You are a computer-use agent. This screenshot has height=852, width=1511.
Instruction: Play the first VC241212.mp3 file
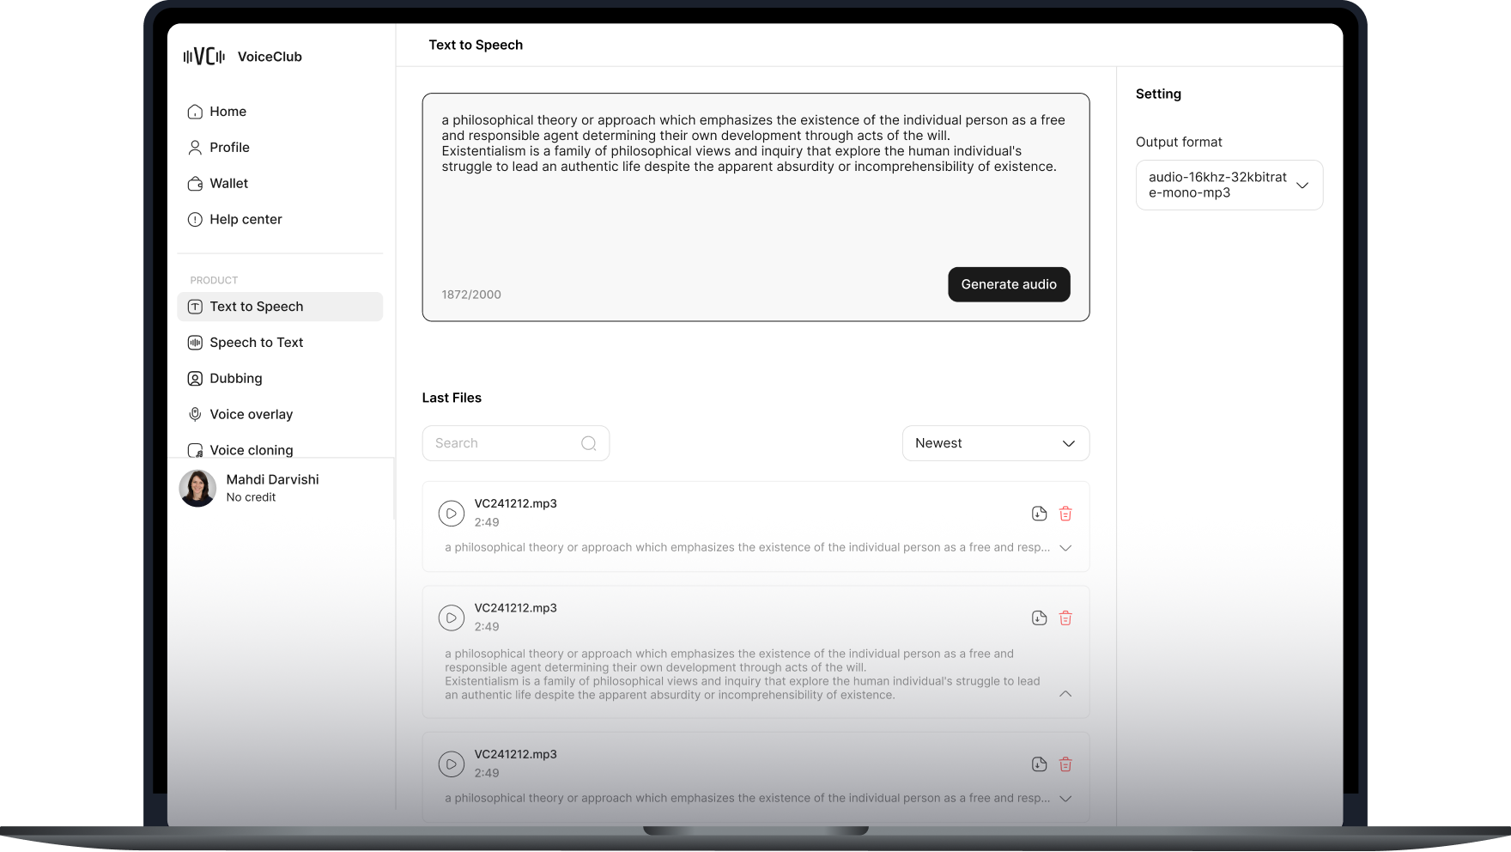pos(451,514)
